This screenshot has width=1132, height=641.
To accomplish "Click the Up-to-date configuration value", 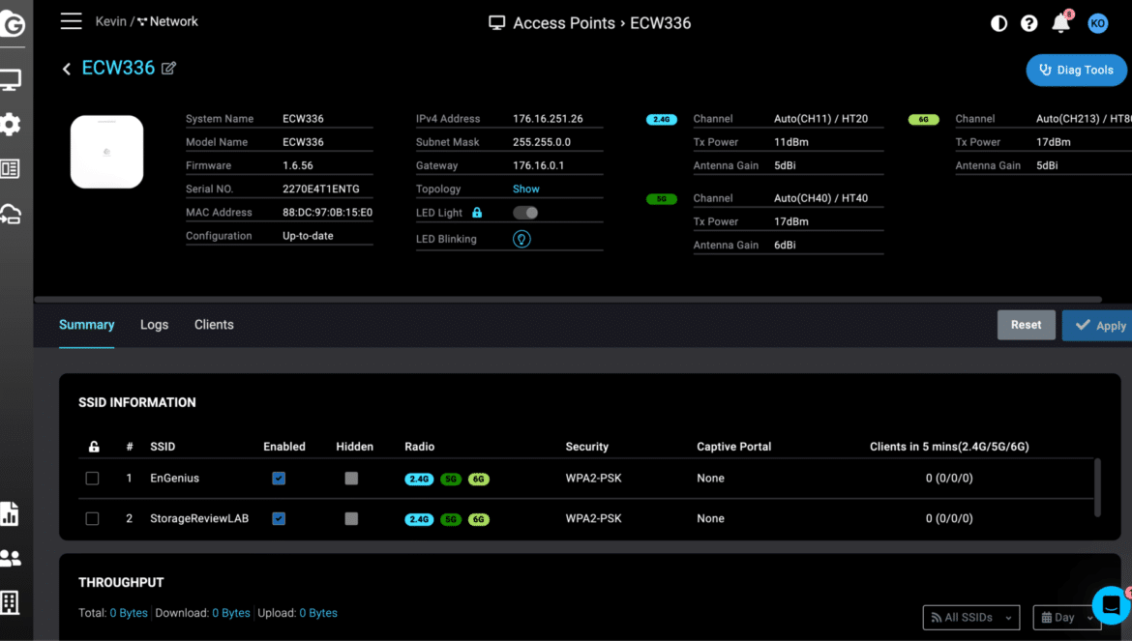I will 309,236.
